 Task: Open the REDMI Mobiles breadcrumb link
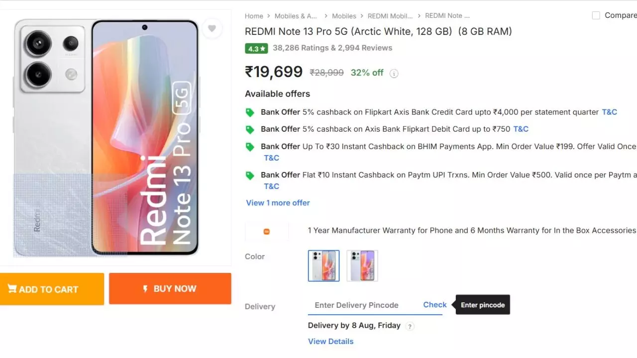tap(390, 16)
